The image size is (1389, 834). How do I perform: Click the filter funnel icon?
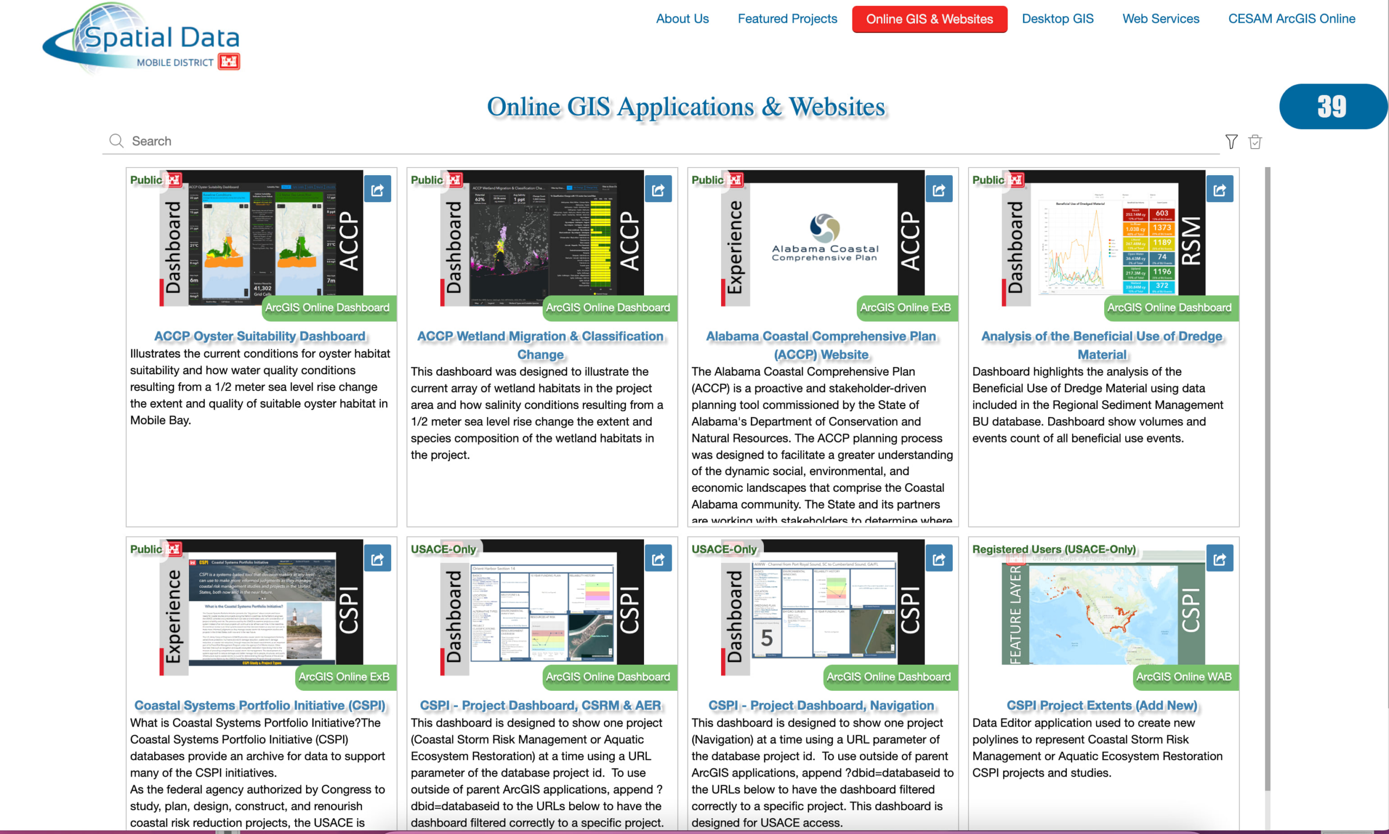(x=1231, y=142)
